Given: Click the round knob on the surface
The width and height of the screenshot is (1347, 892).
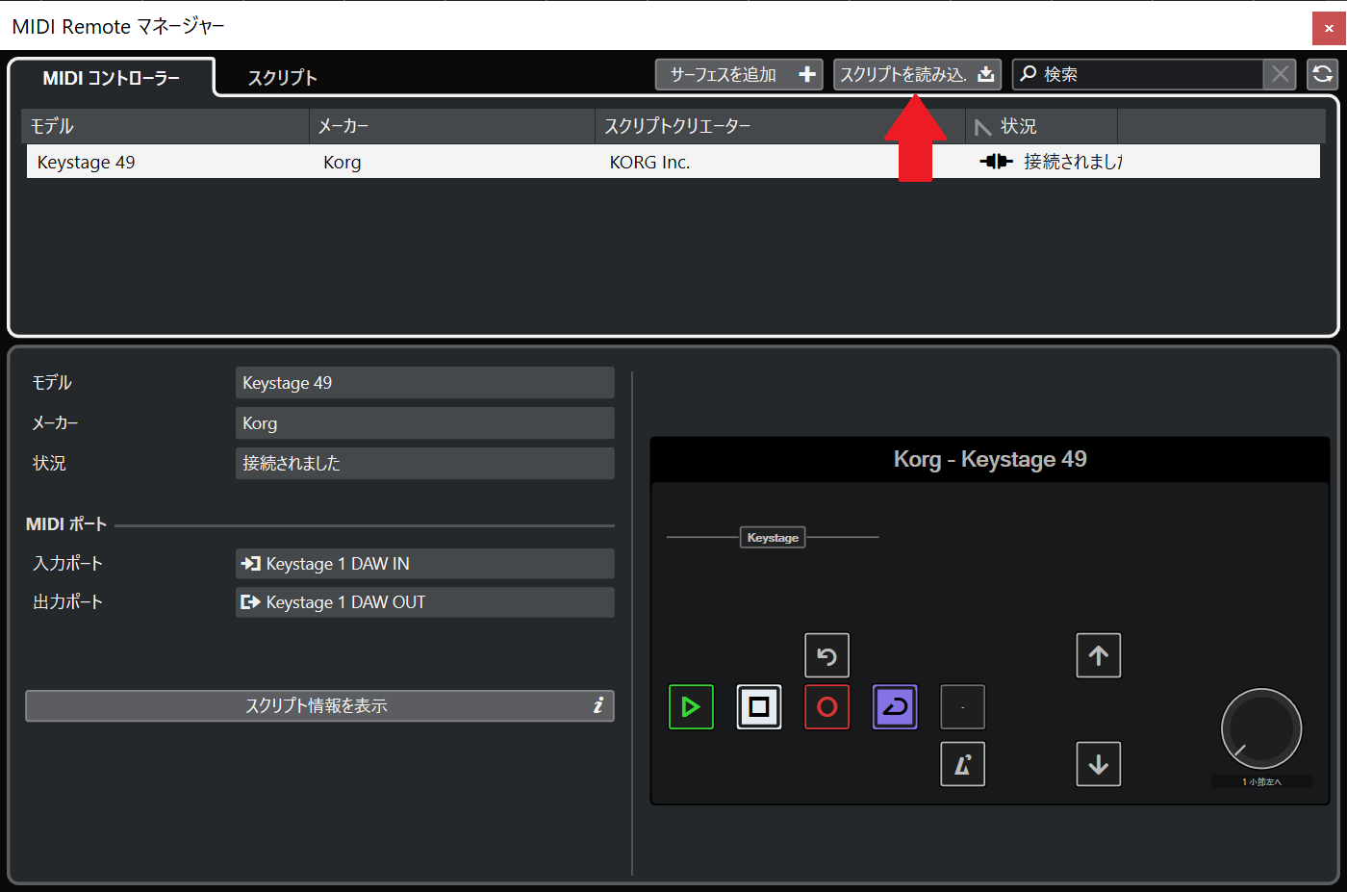Looking at the screenshot, I should pos(1261,728).
